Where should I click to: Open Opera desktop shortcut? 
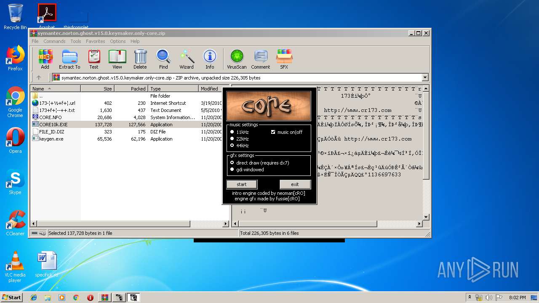(x=15, y=141)
